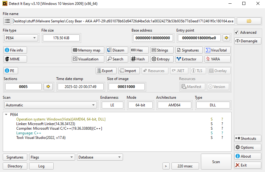Browse for file with folder icon

click(x=249, y=21)
